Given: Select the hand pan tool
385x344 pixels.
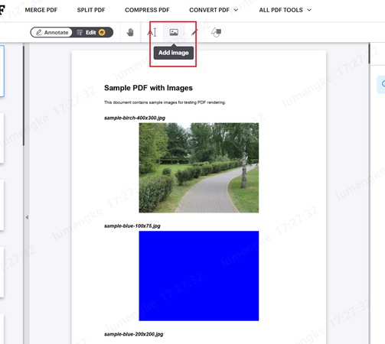Looking at the screenshot, I should tap(130, 32).
